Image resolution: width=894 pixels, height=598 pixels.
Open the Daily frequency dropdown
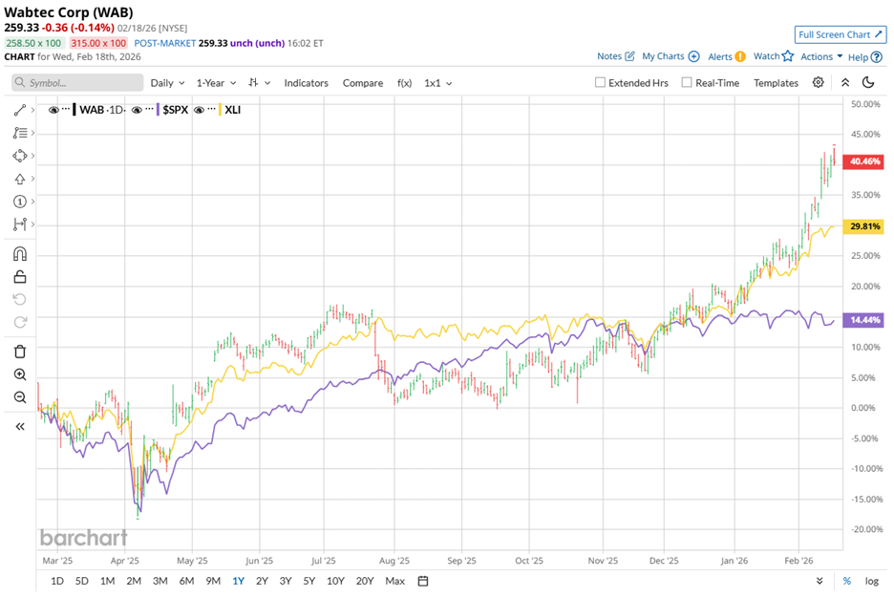click(167, 83)
